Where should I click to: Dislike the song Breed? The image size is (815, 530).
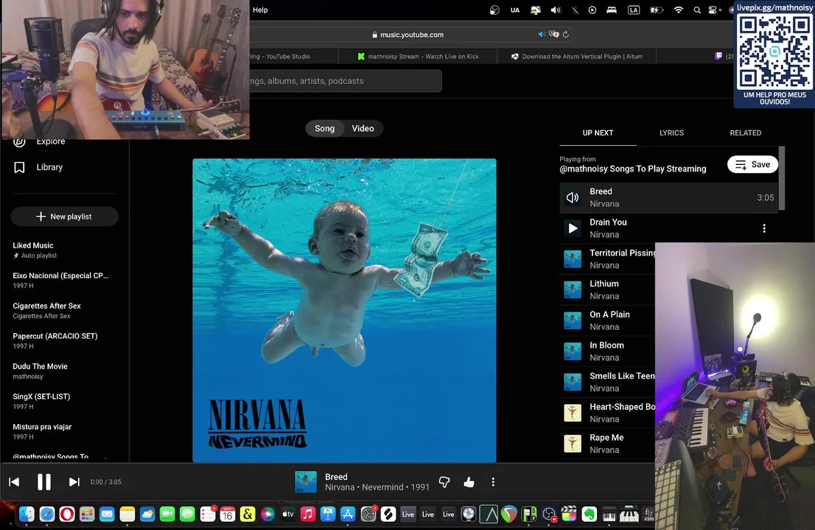coord(444,482)
